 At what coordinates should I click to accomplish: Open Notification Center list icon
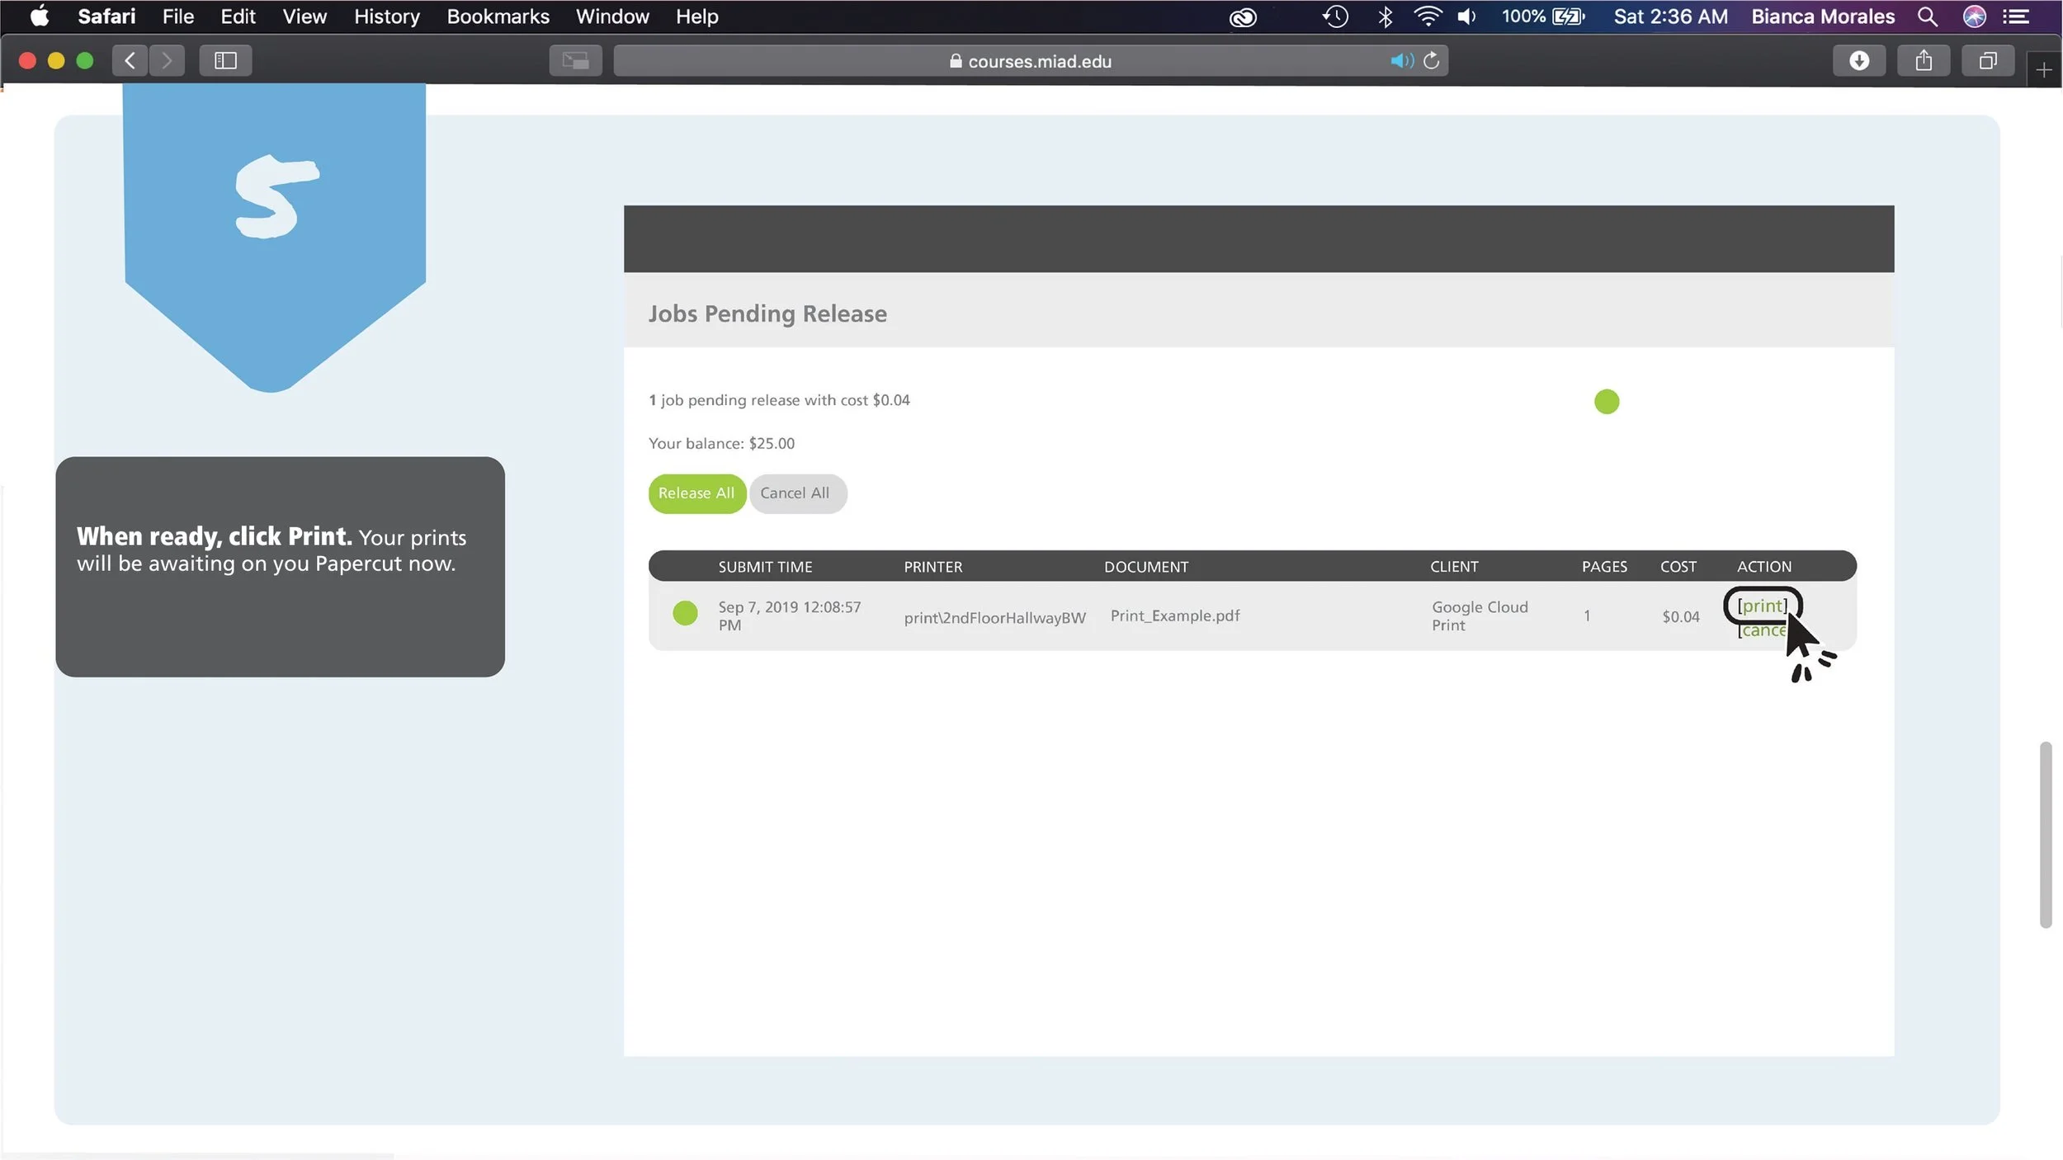(x=2016, y=17)
